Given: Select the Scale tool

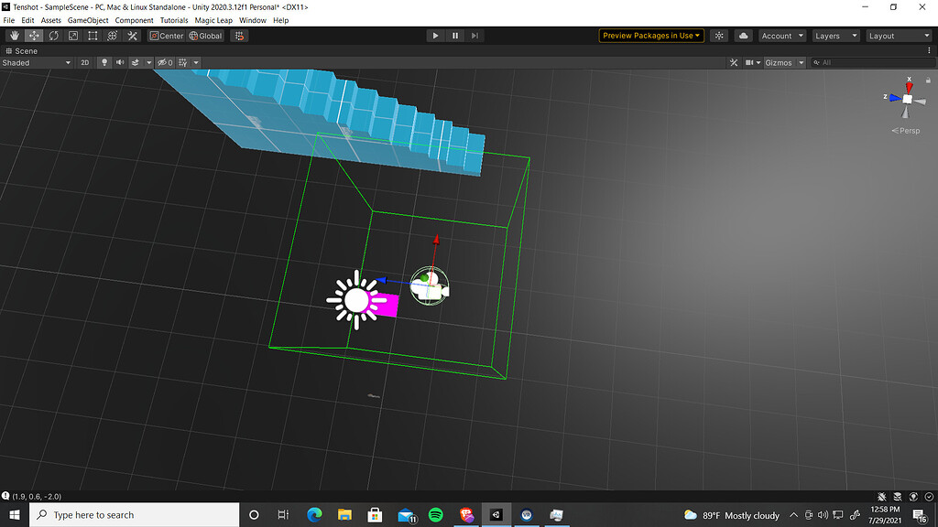Looking at the screenshot, I should pyautogui.click(x=73, y=36).
